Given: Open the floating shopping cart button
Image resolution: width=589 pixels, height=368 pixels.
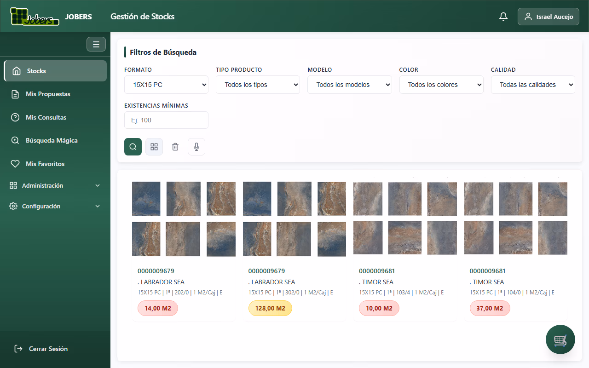Looking at the screenshot, I should click(560, 339).
